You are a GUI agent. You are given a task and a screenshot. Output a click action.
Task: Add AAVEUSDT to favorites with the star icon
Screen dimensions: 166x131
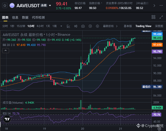(x=5, y=5)
